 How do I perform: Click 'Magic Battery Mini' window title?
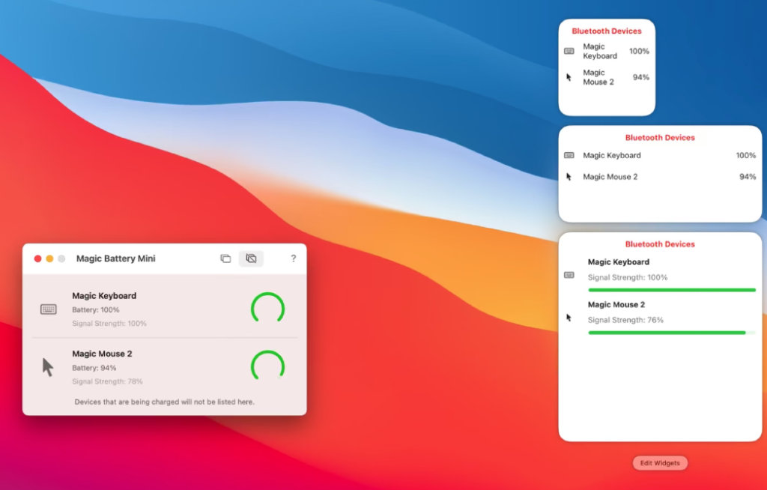116,258
